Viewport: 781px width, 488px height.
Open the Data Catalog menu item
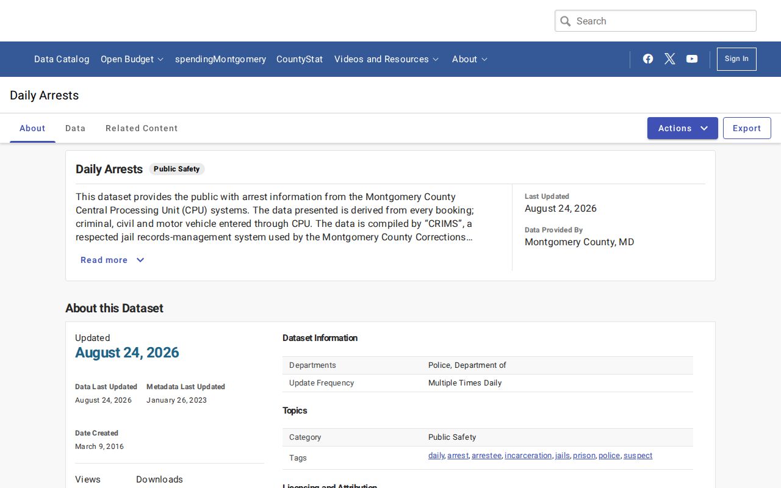click(x=62, y=59)
